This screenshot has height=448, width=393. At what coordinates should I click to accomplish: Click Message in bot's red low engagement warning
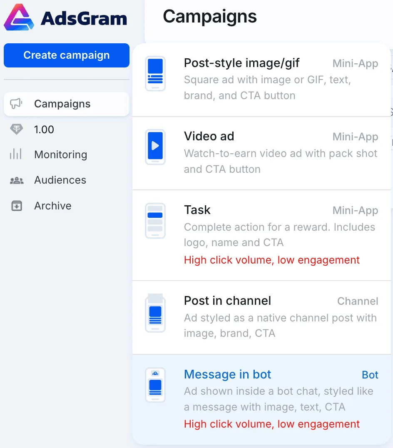pyautogui.click(x=271, y=424)
